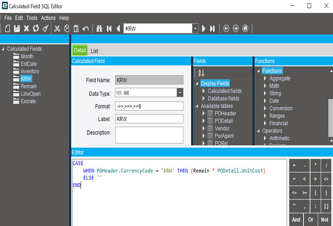The width and height of the screenshot is (333, 226).
Task: Click the Undo arrow icon
Action: point(85,28)
